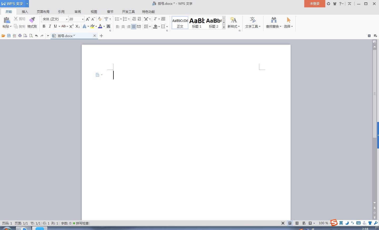Redo the last undone action
379x230 pixels.
(42, 36)
